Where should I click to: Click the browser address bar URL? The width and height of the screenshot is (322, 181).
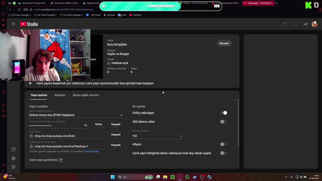pos(63,10)
